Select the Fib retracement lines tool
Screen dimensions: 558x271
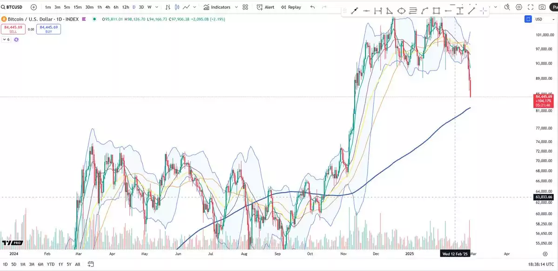(x=413, y=11)
